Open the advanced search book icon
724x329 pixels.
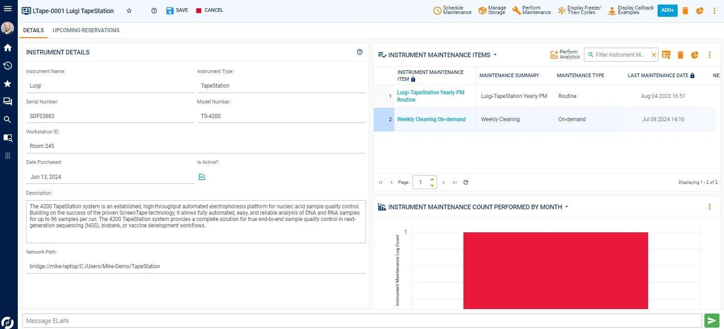click(x=8, y=137)
